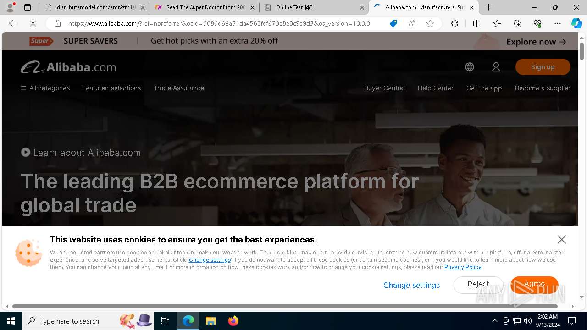587x330 pixels.
Task: Click the Alibaba.com logo
Action: coord(68,67)
